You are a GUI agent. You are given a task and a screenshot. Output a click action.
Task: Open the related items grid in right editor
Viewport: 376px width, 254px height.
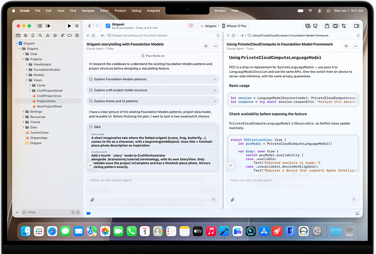coord(233,35)
